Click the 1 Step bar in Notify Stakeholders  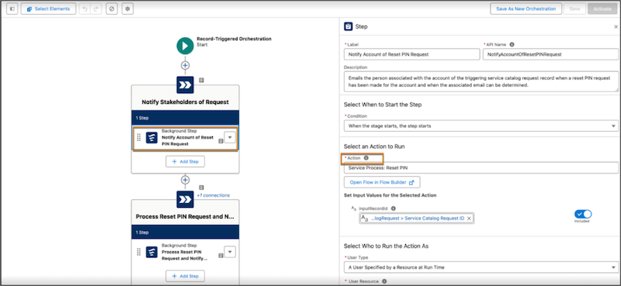pos(186,118)
